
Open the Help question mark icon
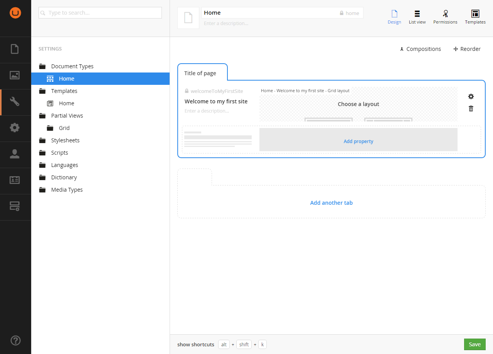coord(15,340)
